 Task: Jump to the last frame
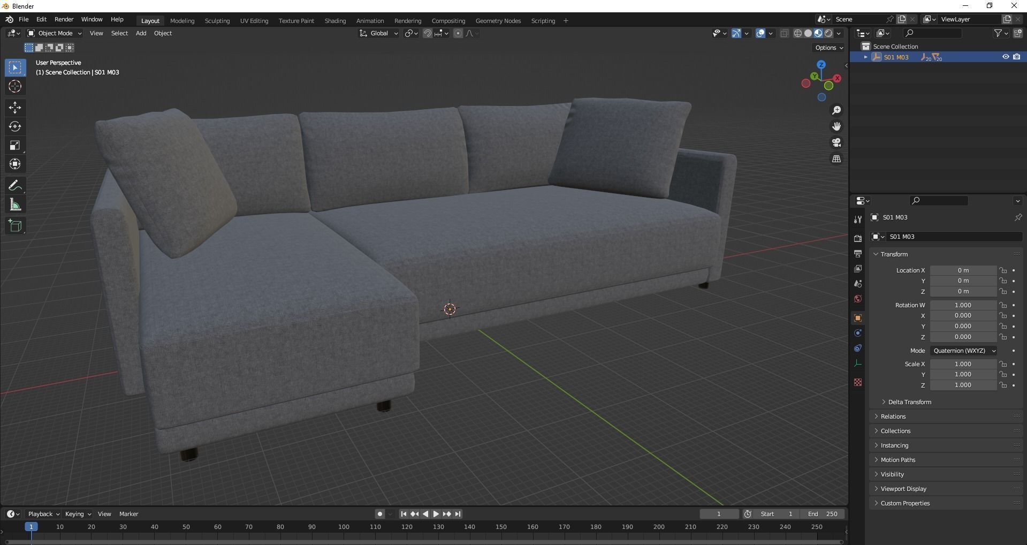pos(458,514)
